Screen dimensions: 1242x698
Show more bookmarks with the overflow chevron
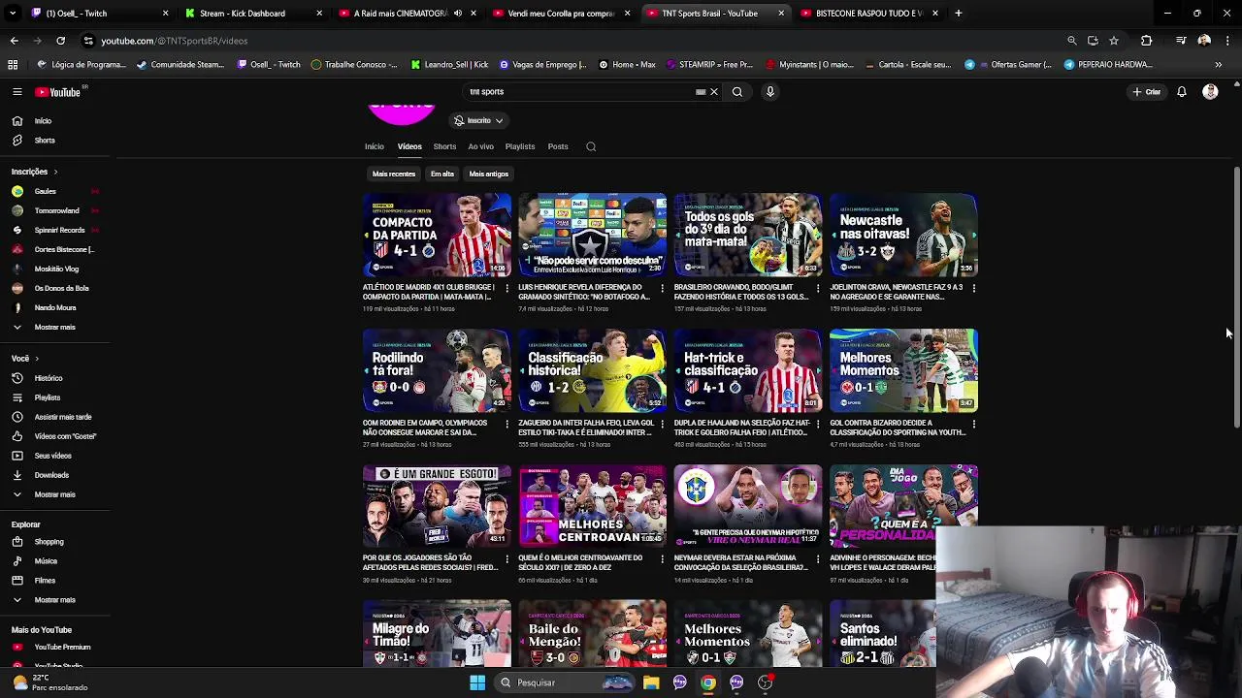click(1218, 65)
